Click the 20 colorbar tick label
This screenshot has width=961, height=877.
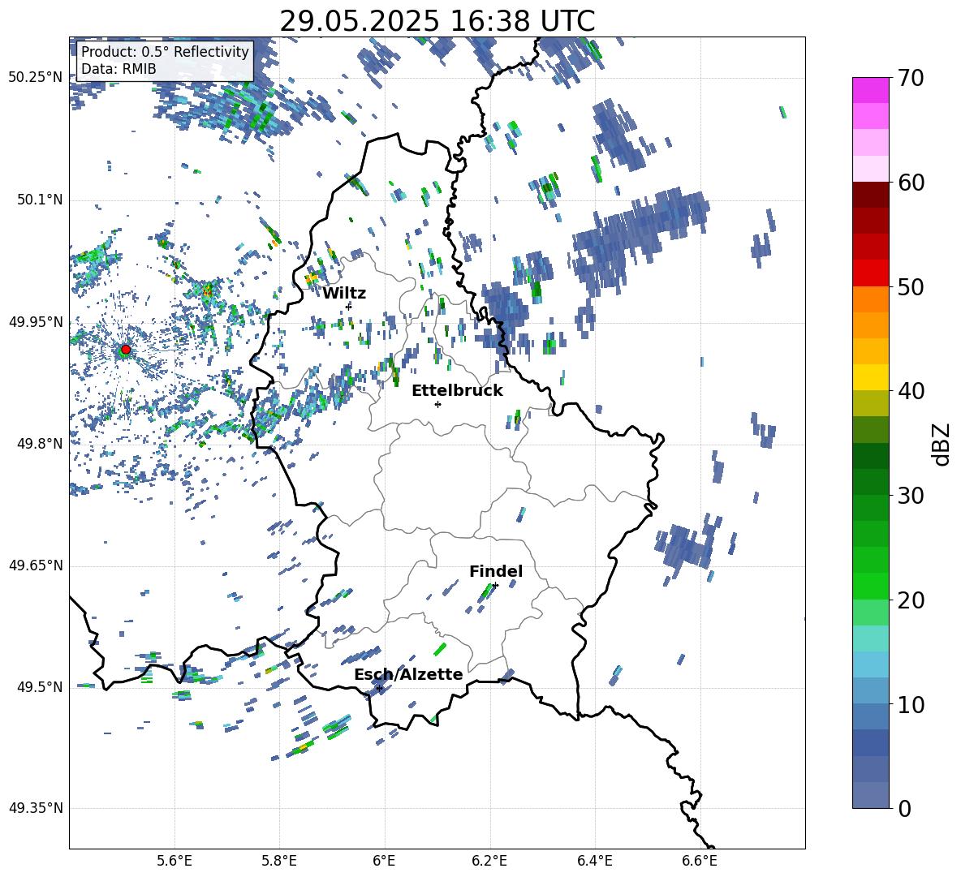pyautogui.click(x=911, y=600)
